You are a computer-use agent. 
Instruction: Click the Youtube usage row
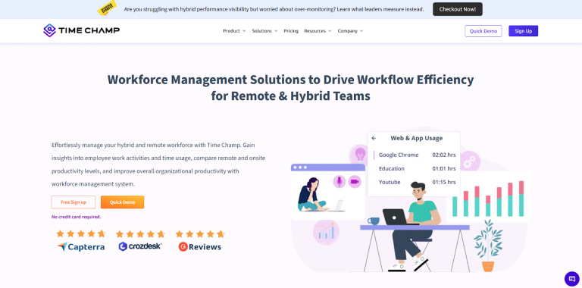417,182
